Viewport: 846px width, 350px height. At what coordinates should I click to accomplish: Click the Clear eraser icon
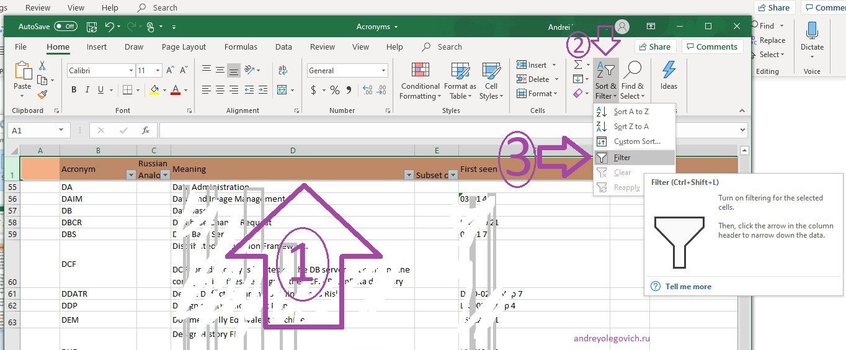578,93
